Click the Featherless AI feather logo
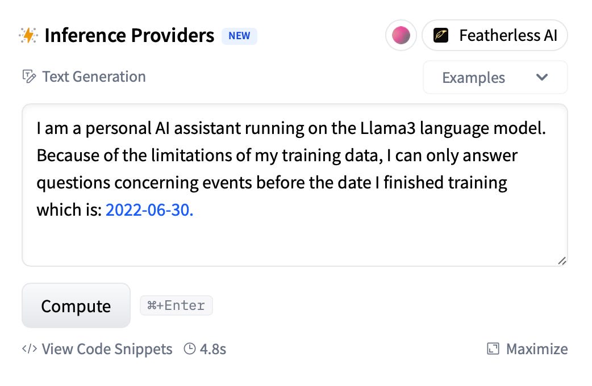Viewport: 592px width, 386px height. [x=441, y=36]
